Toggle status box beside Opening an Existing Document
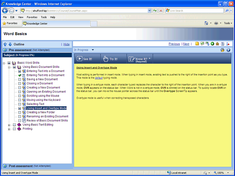235x176 pixels. [19, 92]
